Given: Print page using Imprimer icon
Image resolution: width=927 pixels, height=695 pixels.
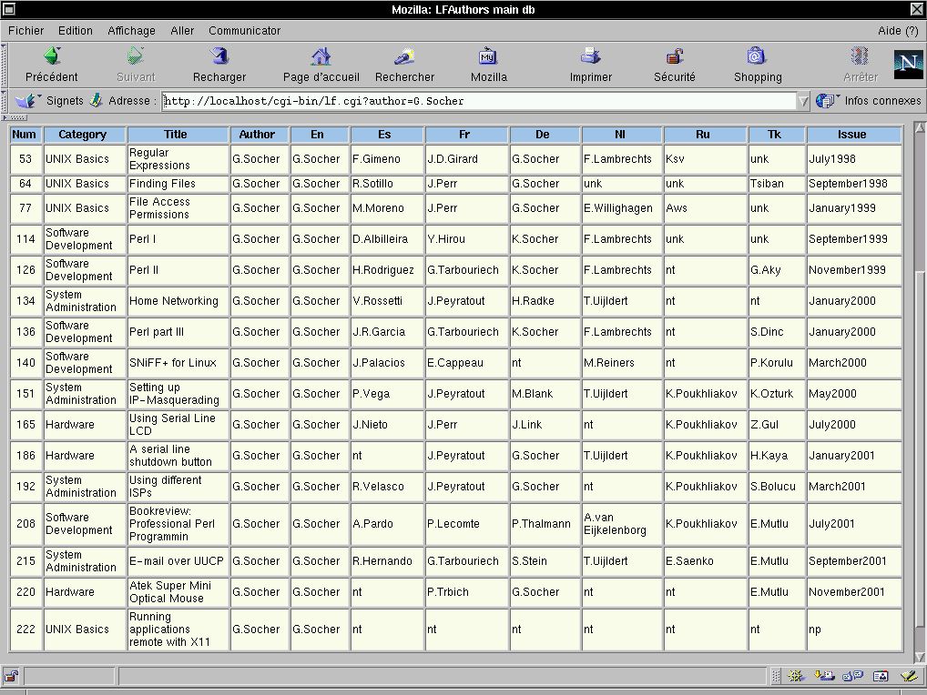Looking at the screenshot, I should [x=590, y=57].
